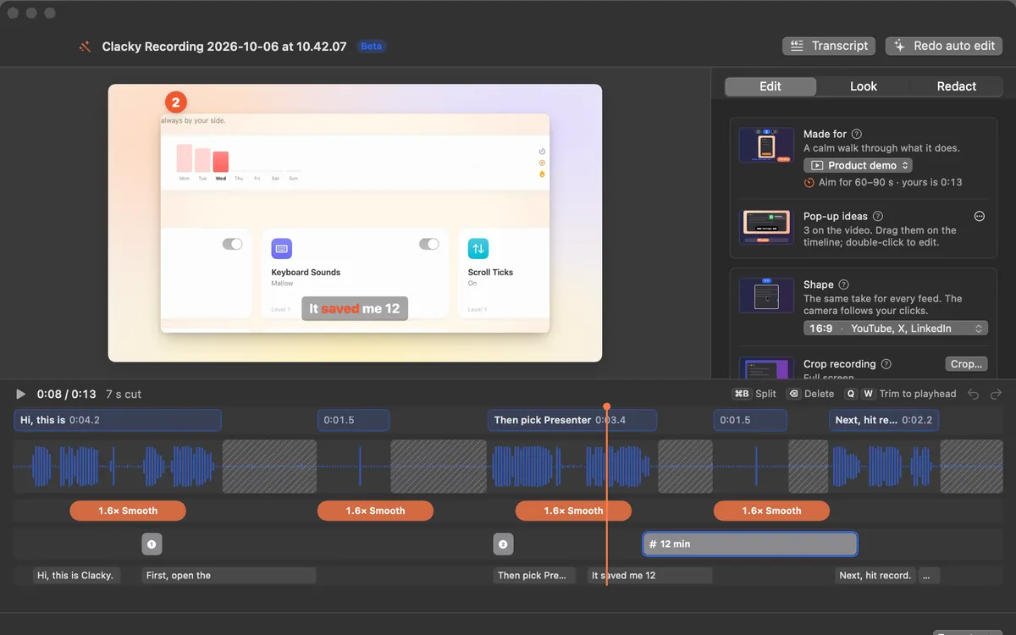The height and width of the screenshot is (635, 1016).
Task: Click the Scroll Ticks arrows icon in the preview
Action: pos(478,248)
